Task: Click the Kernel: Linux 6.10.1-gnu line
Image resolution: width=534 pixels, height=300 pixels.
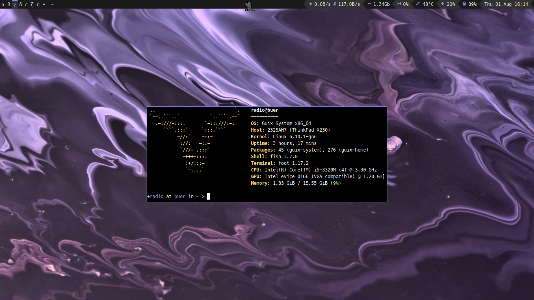Action: [284, 137]
